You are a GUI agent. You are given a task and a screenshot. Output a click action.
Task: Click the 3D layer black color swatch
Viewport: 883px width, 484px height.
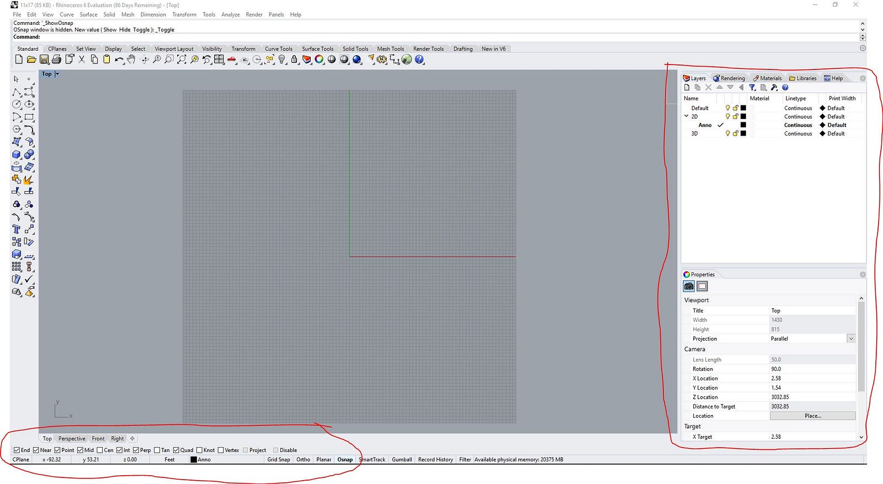pyautogui.click(x=743, y=133)
